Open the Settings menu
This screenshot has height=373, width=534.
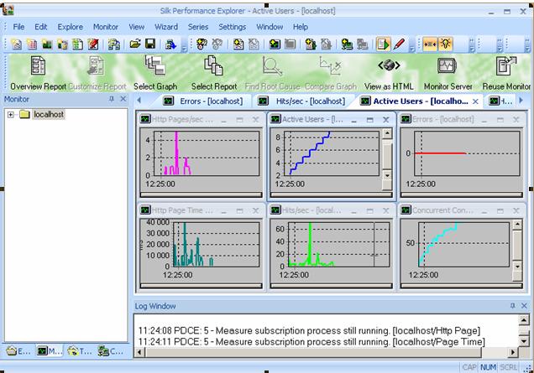(x=233, y=27)
